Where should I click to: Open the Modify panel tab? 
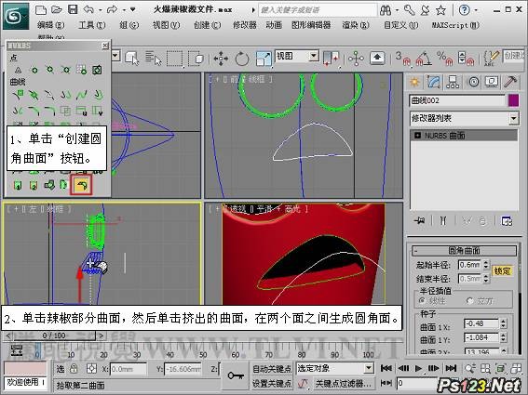tap(434, 82)
